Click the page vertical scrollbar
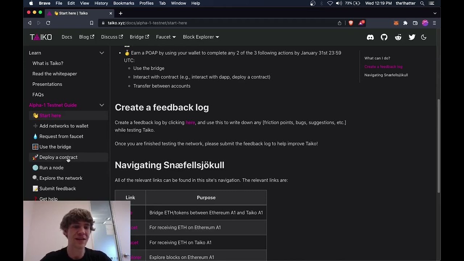The height and width of the screenshot is (261, 464). click(x=439, y=145)
